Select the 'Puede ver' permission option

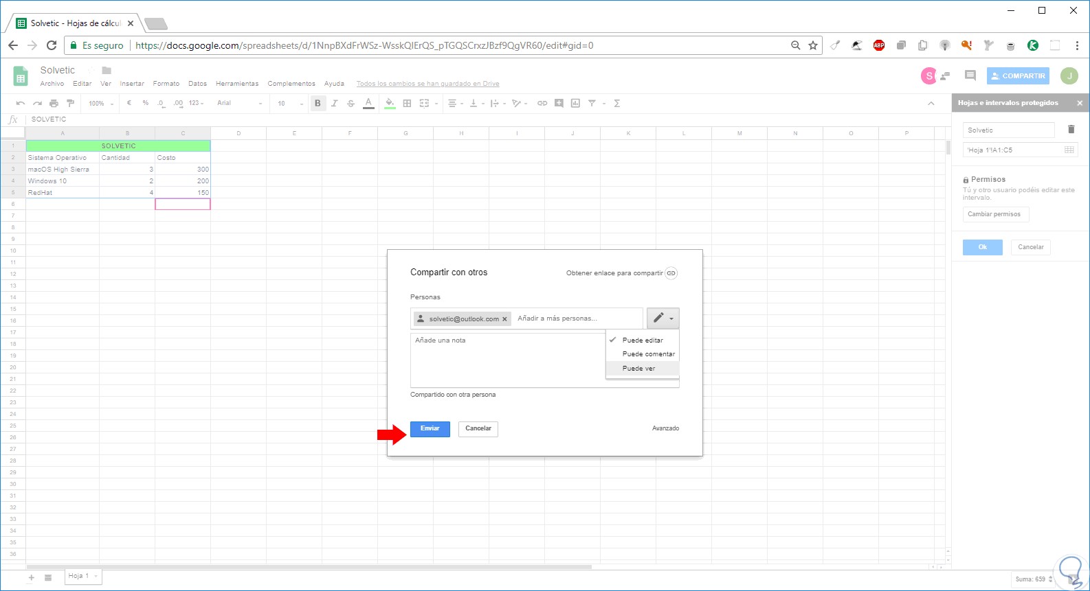pyautogui.click(x=643, y=369)
